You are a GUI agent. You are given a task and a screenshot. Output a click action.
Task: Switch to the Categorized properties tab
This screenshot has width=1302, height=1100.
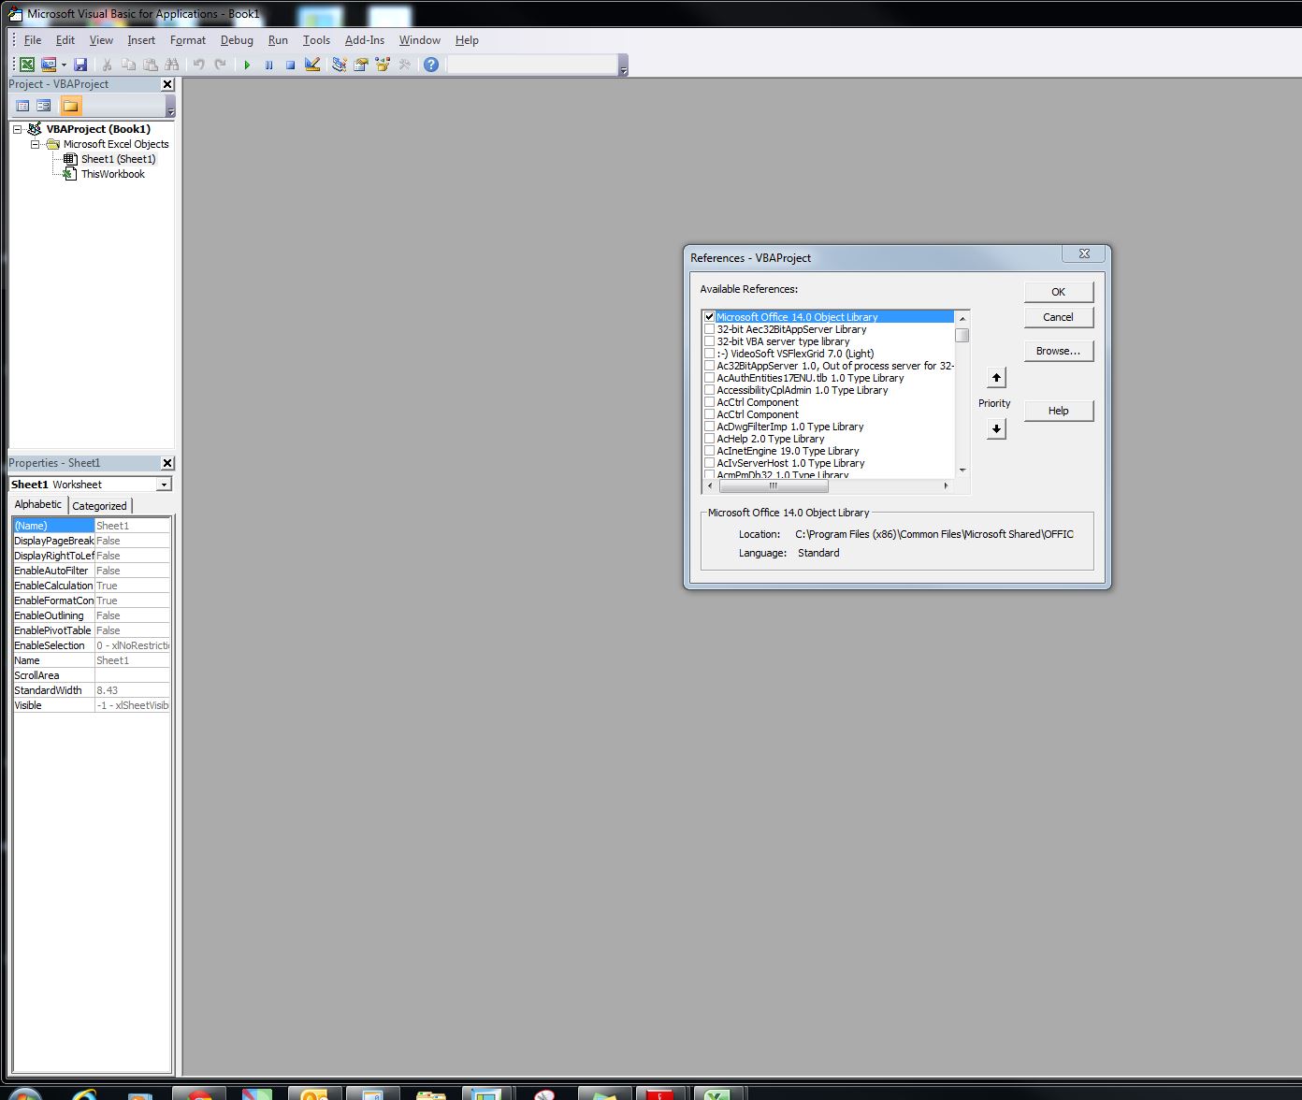coord(99,506)
